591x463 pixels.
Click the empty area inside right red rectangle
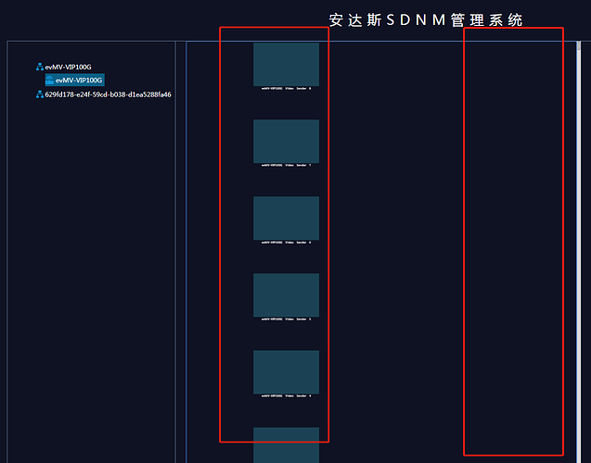(x=513, y=241)
